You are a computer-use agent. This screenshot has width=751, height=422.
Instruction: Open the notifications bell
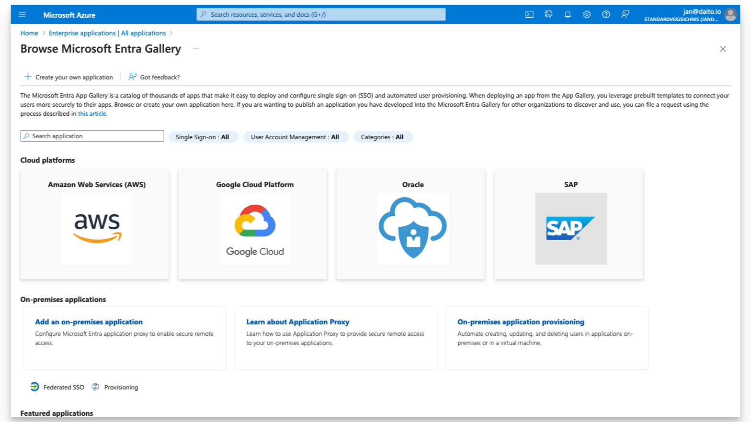[568, 14]
